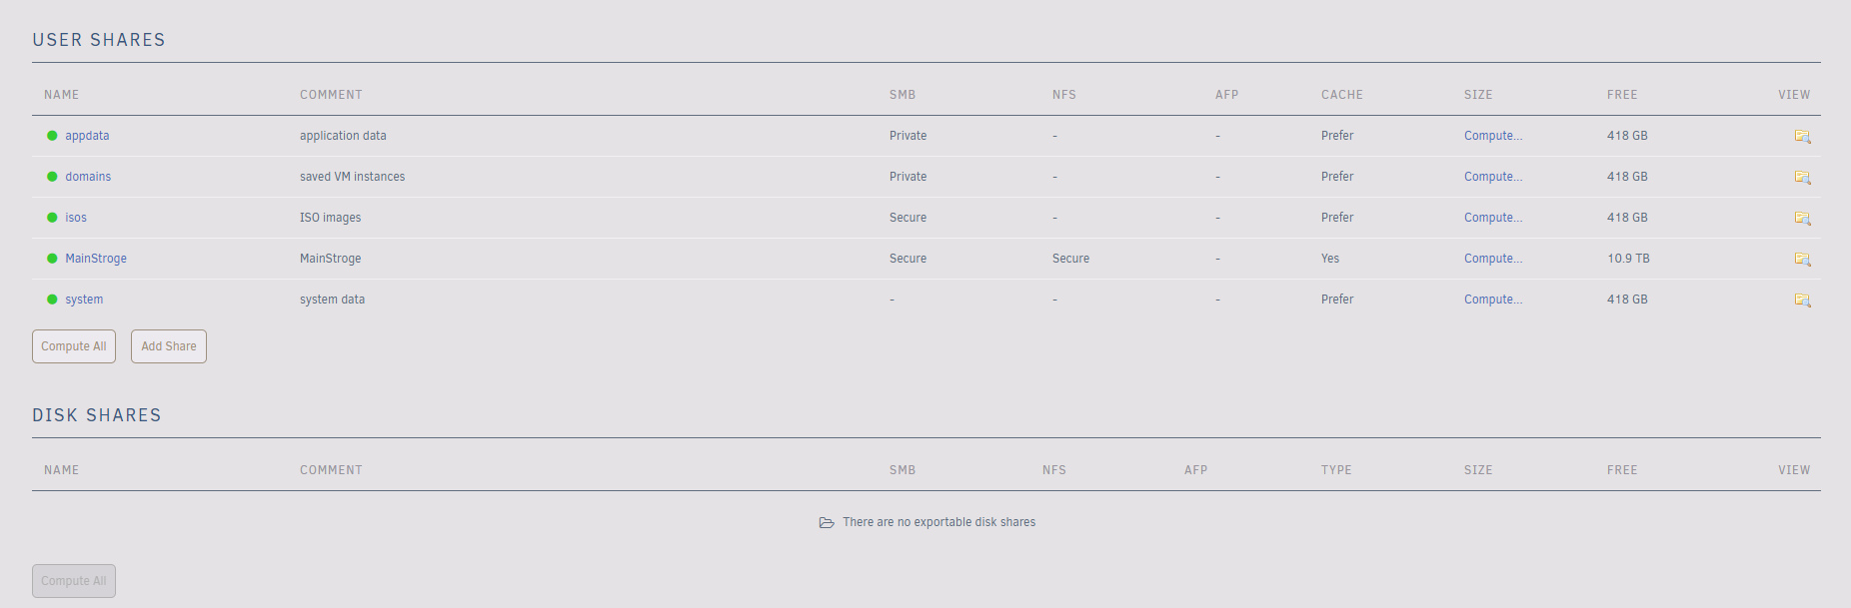Click the green status dot beside appdata
Screen dimensions: 1851x608
pos(52,136)
